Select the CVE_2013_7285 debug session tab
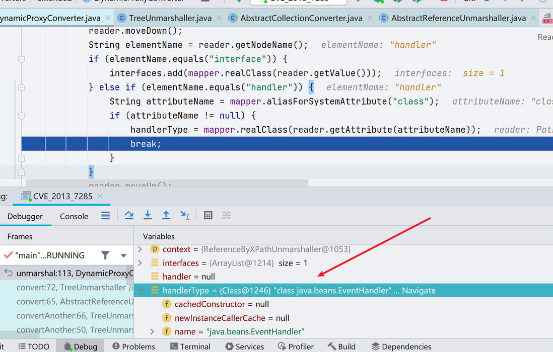Viewport: 553px width, 352px height. pyautogui.click(x=63, y=196)
